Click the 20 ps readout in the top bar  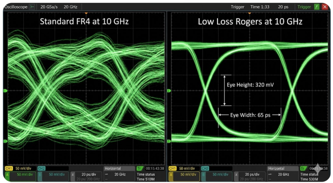point(283,7)
